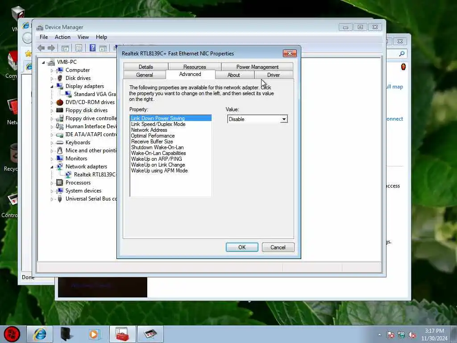Screen dimensions: 457x343
Task: Expand the Computer node
Action: click(52, 70)
